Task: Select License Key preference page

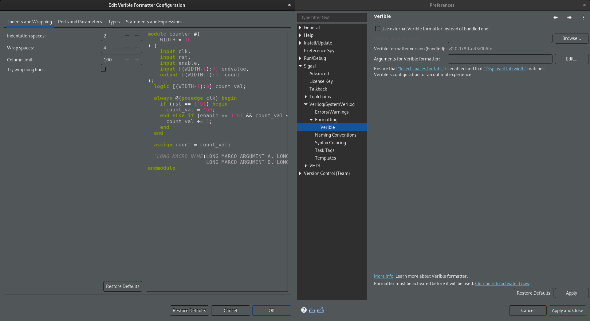Action: [321, 81]
